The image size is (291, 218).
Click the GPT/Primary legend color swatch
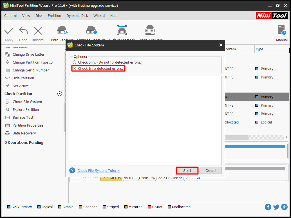[9, 207]
